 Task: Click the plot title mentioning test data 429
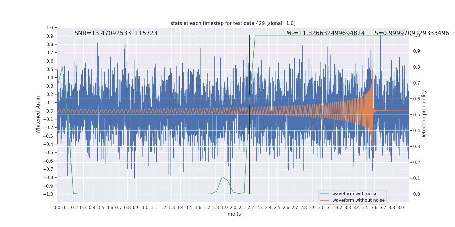pyautogui.click(x=233, y=23)
